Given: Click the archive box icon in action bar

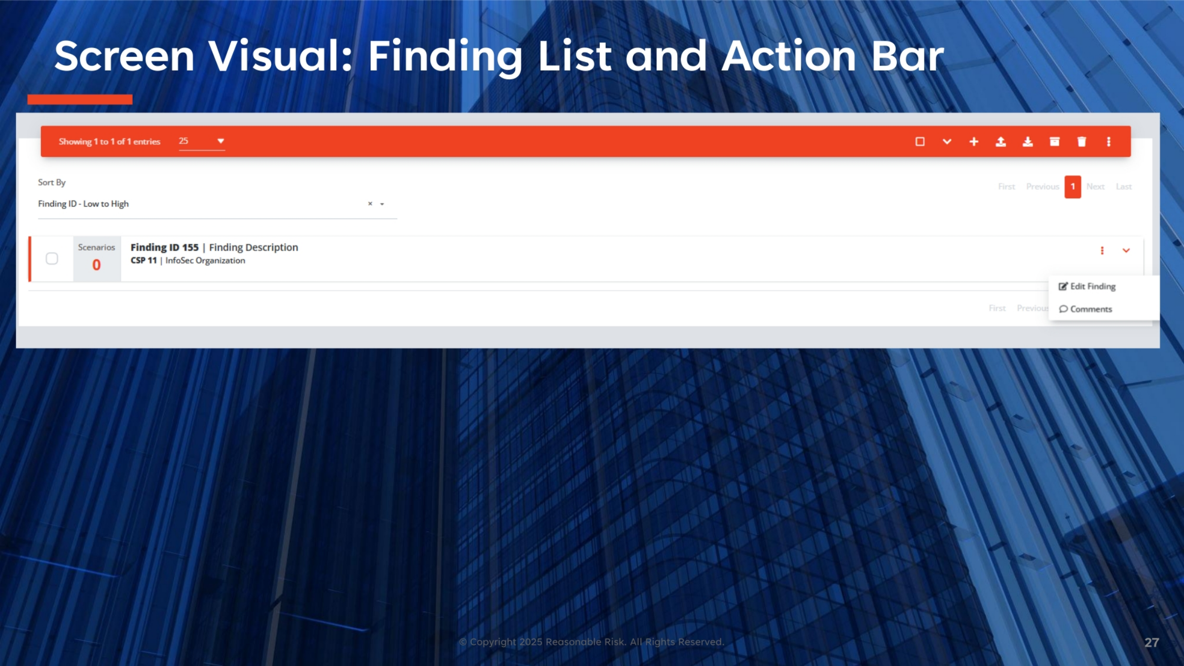Looking at the screenshot, I should click(1055, 142).
